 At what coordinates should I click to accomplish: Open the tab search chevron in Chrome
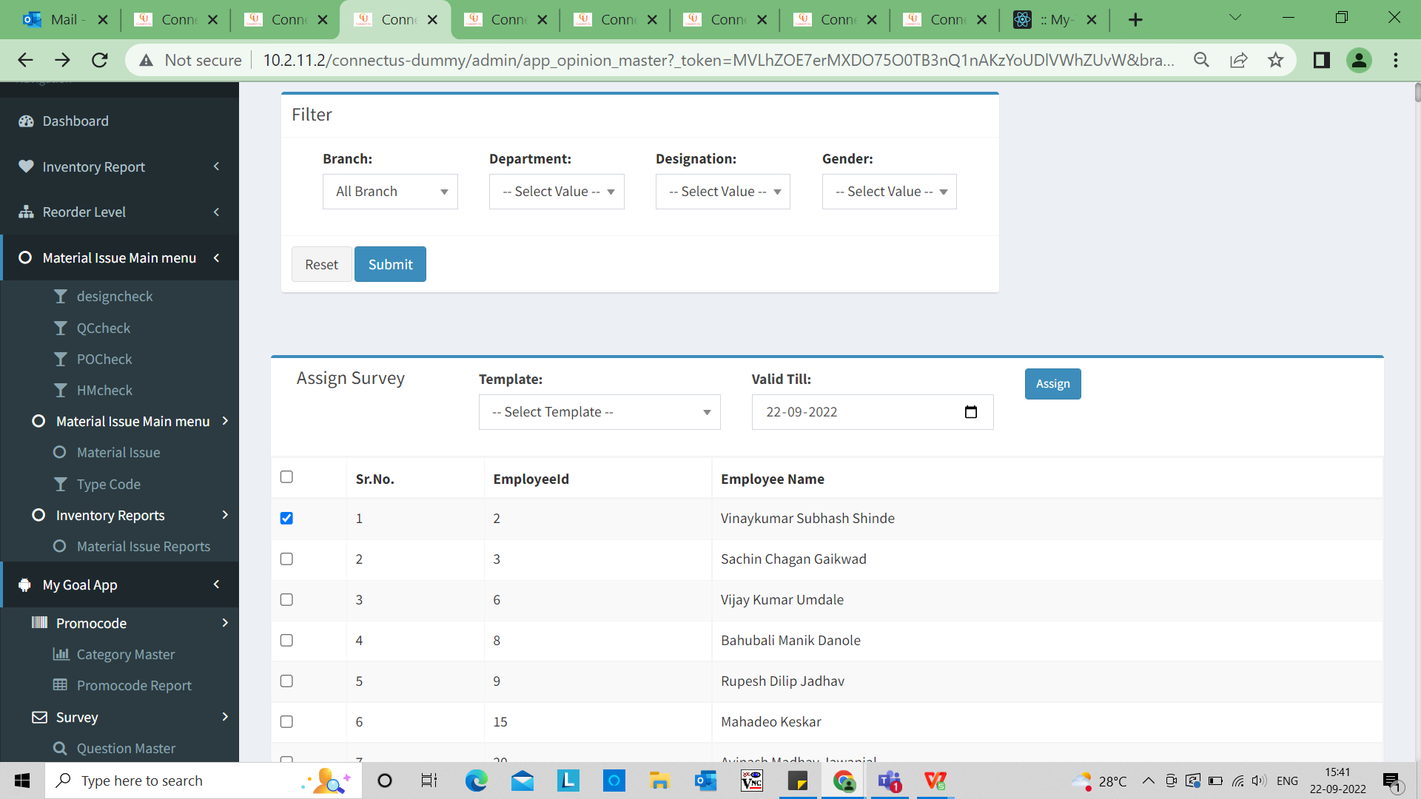click(x=1235, y=17)
